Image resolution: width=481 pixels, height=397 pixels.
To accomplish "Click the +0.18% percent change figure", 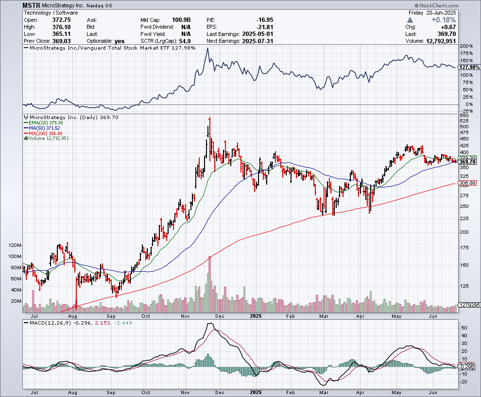I will coord(444,20).
